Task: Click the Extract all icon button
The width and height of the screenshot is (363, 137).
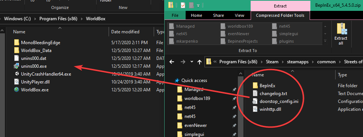Action: coord(341,34)
